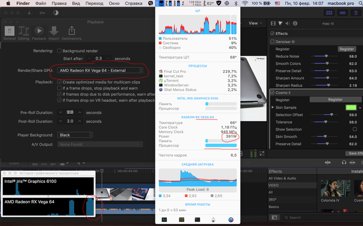This screenshot has height=226, width=363.
Task: Decrease Post-Roll Duration down arrow
Action: (x=61, y=121)
